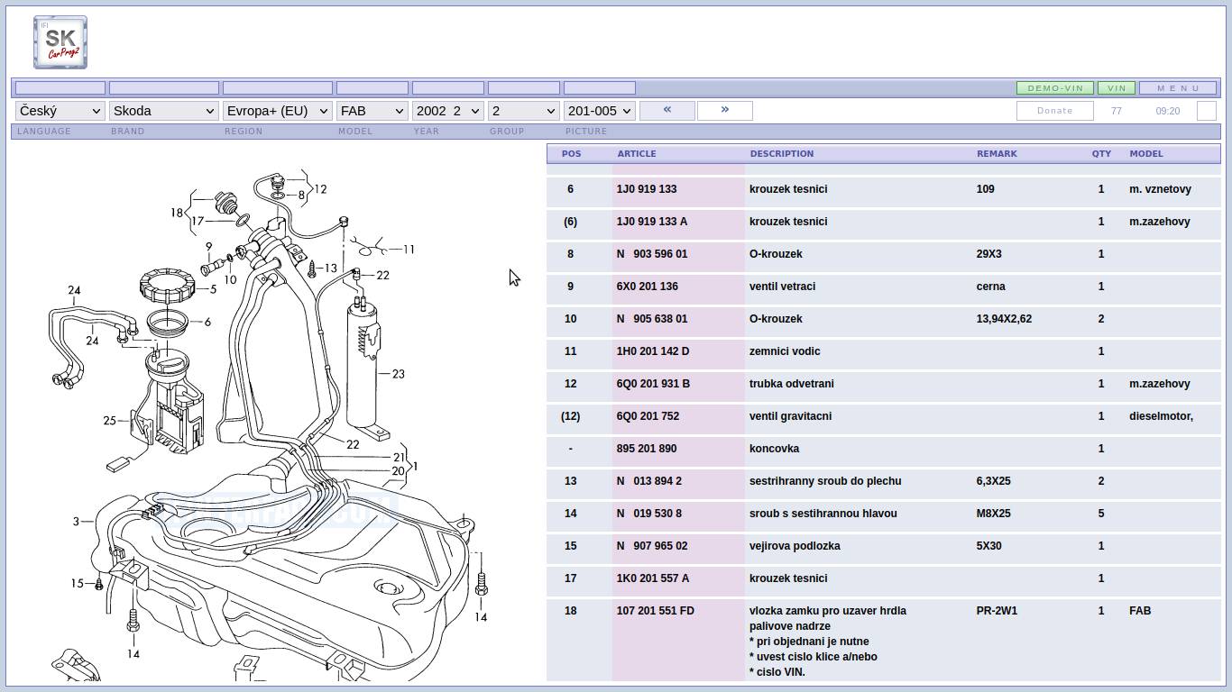This screenshot has width=1232, height=692.
Task: Click description 'zemnici vodic'
Action: point(785,351)
